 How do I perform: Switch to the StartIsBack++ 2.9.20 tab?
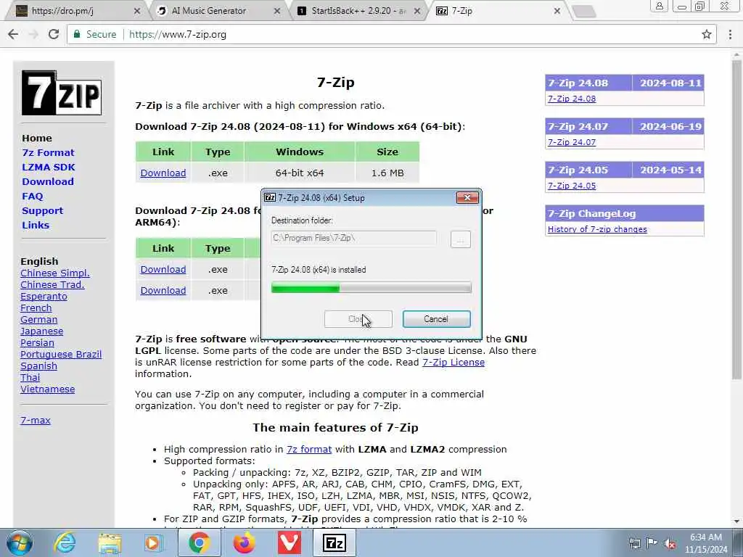358,10
